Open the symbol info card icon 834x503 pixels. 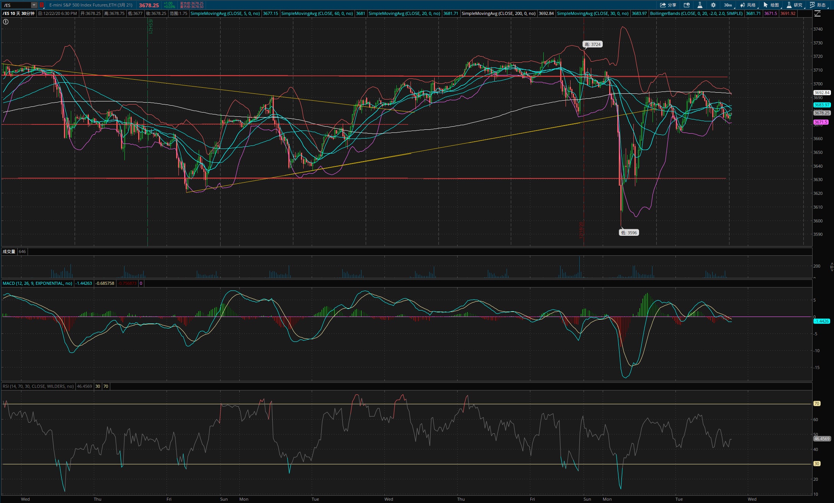pos(687,5)
